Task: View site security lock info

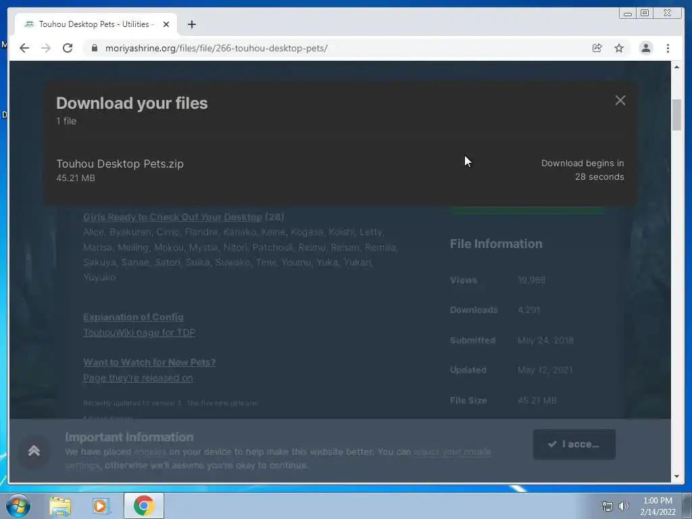Action: click(x=94, y=48)
